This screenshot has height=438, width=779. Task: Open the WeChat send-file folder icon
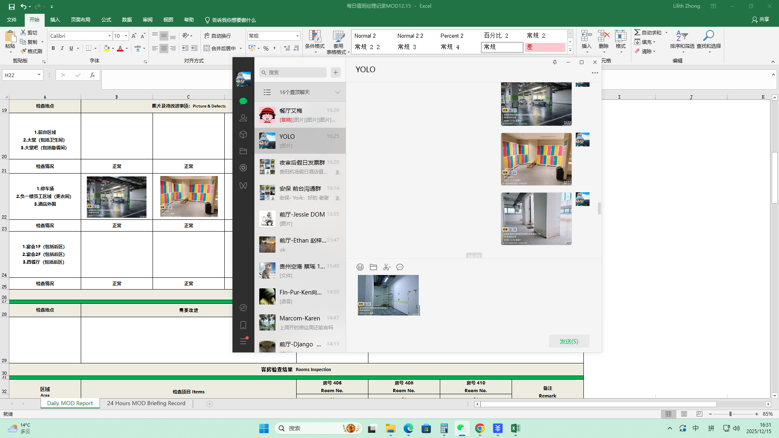point(373,267)
